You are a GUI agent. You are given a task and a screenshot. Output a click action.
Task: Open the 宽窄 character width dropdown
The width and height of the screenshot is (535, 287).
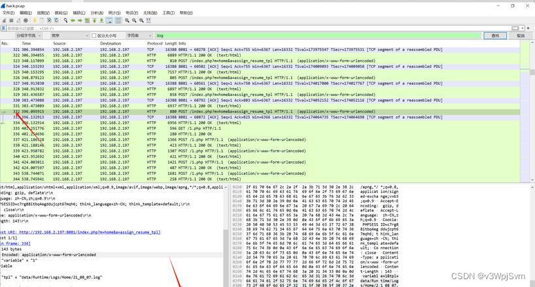pyautogui.click(x=70, y=35)
